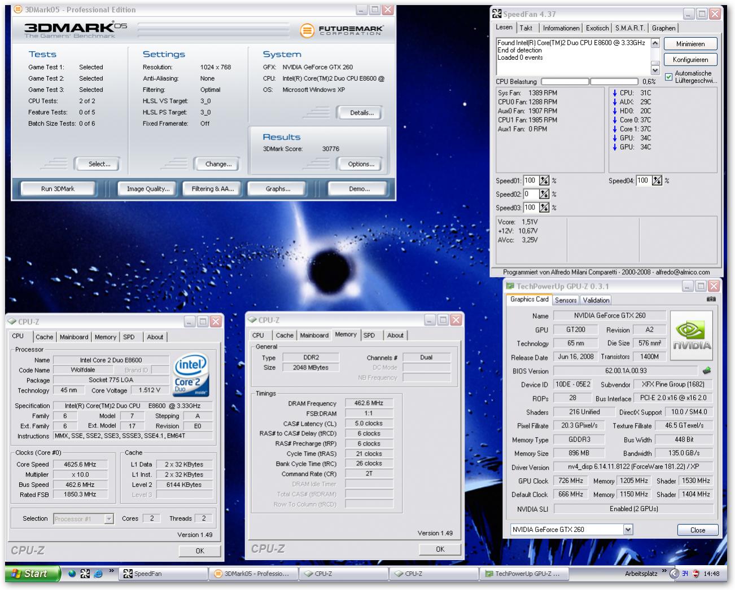Open the Windows Start button

click(33, 574)
